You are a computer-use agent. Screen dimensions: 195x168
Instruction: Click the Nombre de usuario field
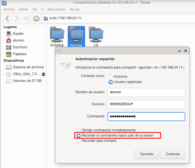click(146, 92)
